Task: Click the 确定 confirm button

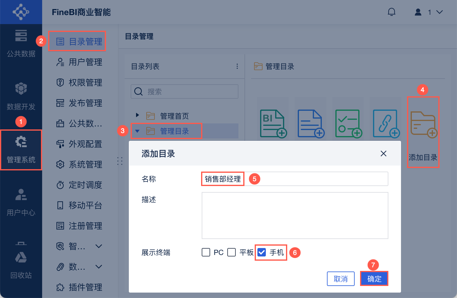Action: 374,279
